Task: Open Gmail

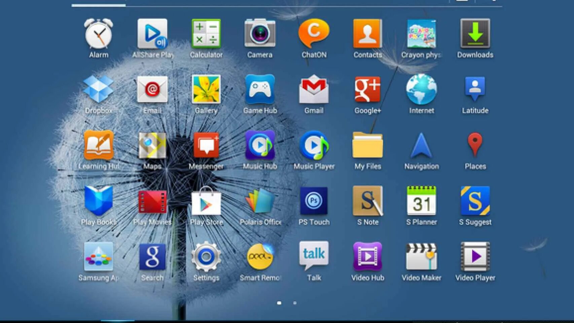Action: click(x=314, y=89)
